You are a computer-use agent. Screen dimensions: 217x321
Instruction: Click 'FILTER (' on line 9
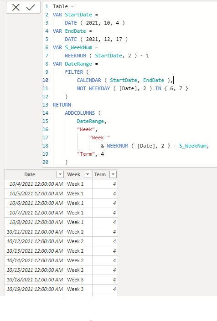tap(77, 72)
